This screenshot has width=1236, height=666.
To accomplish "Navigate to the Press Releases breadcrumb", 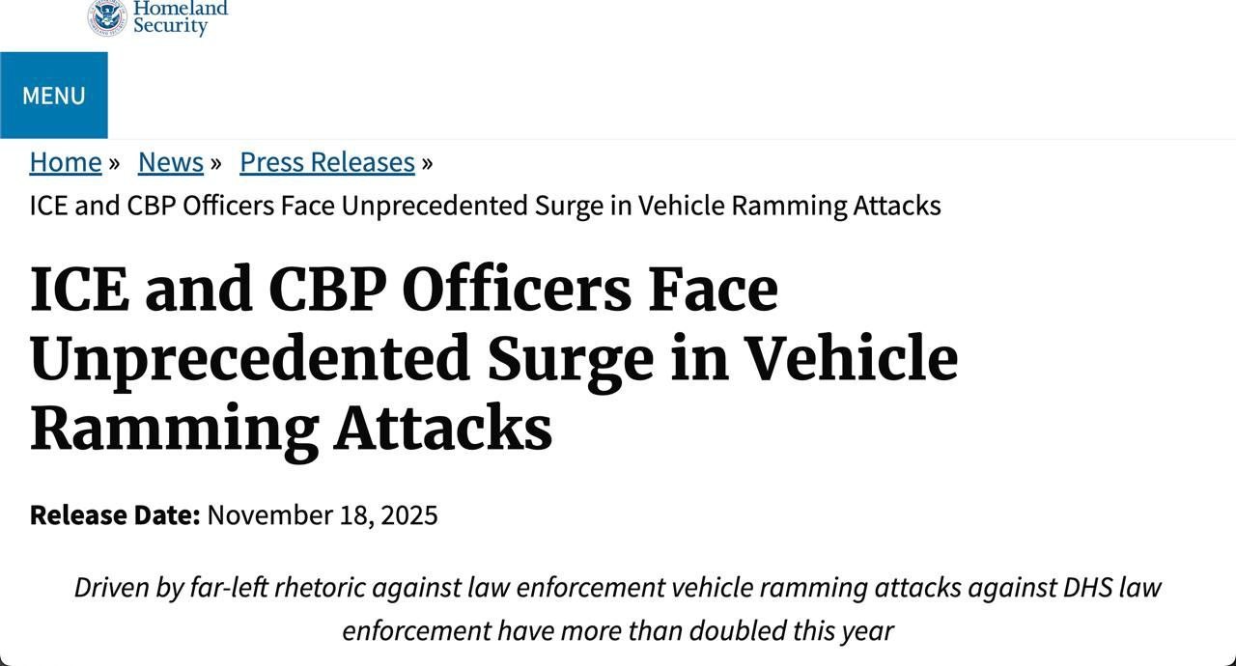I will (327, 162).
